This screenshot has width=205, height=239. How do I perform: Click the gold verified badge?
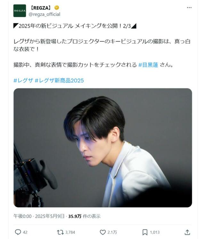click(57, 8)
